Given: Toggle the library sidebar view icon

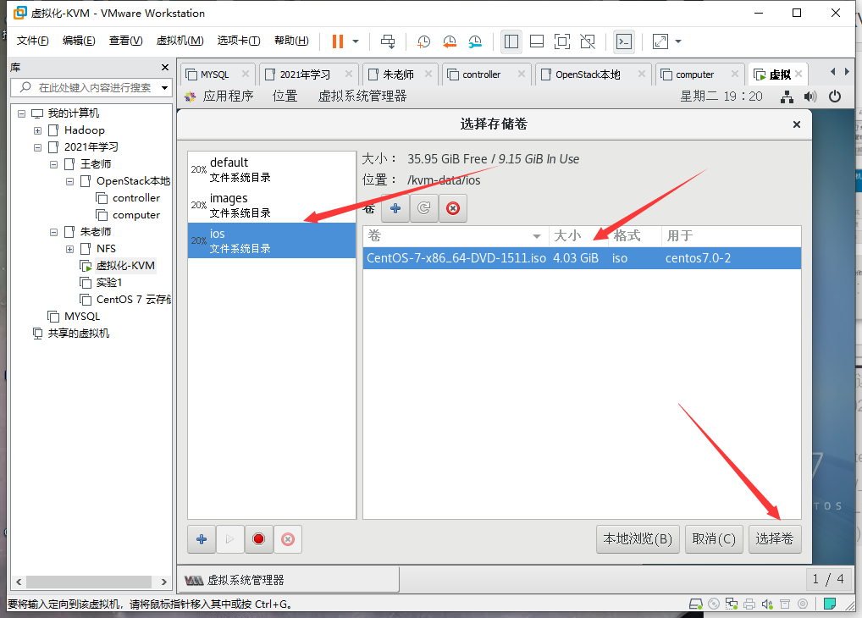Looking at the screenshot, I should (511, 41).
